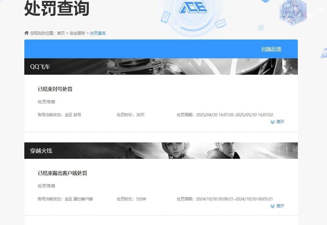Click the 穿越火线 game banner

coord(161,151)
